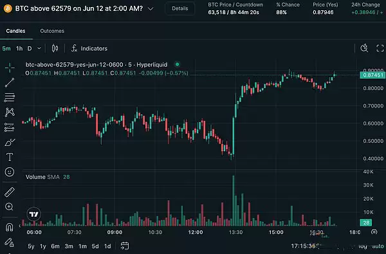Set chart range to 5d
386x254 pixels.
[95, 246]
